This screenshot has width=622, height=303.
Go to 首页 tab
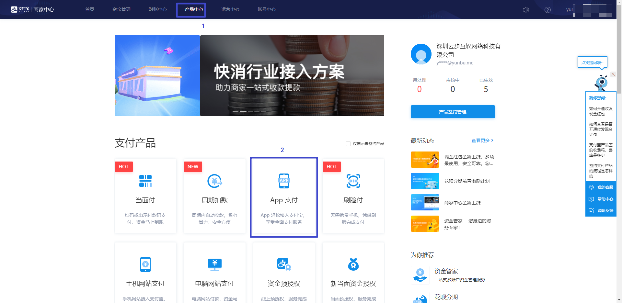click(90, 9)
